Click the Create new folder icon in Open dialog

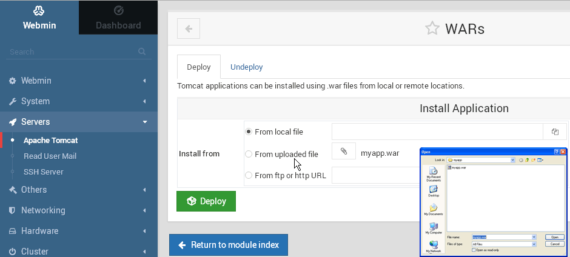[533, 160]
